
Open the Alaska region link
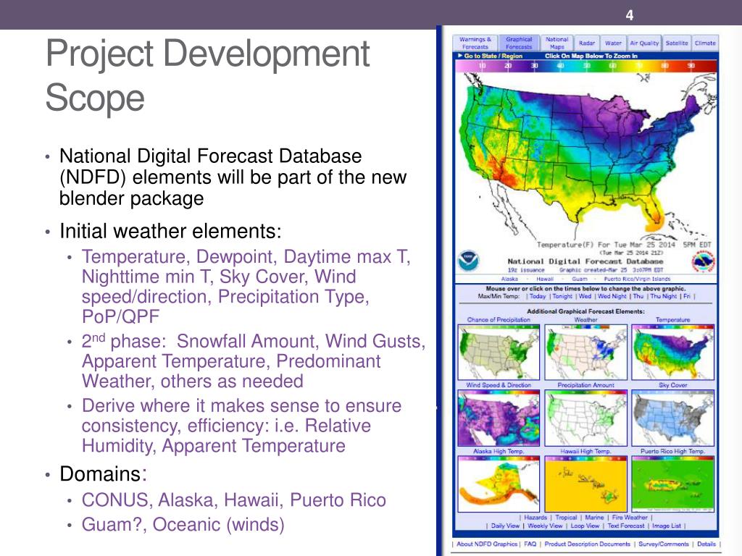point(509,279)
